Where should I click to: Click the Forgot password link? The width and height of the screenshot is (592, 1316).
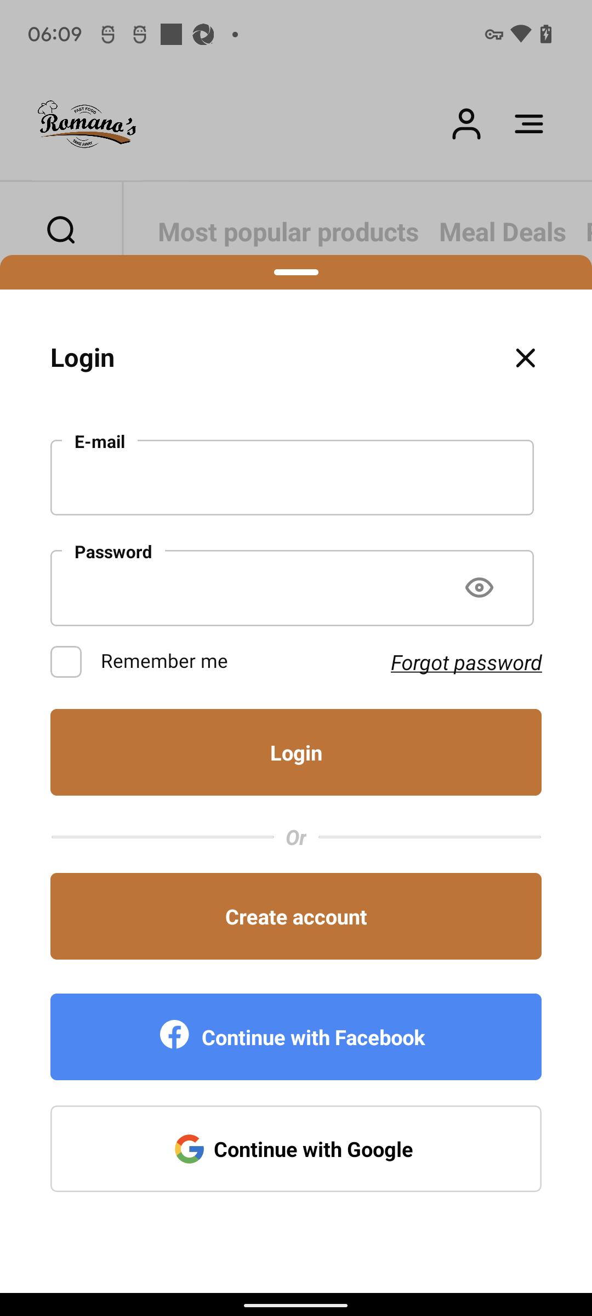(466, 663)
